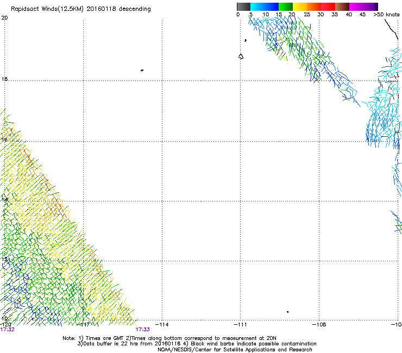This screenshot has height=353, width=402.
Task: Click the latitude label '16' on left axis
Action: coord(4,140)
